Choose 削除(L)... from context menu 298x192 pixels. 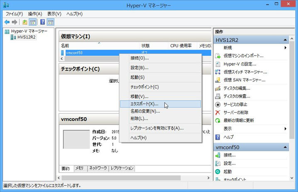click(160, 118)
